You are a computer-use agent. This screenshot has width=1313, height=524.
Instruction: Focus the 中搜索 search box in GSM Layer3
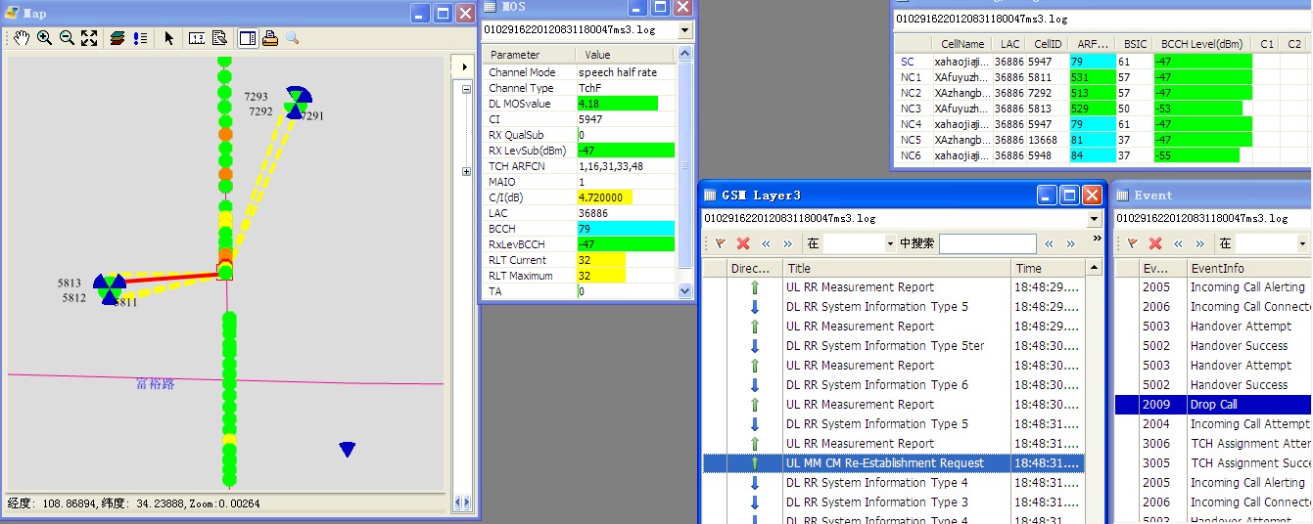pos(987,243)
